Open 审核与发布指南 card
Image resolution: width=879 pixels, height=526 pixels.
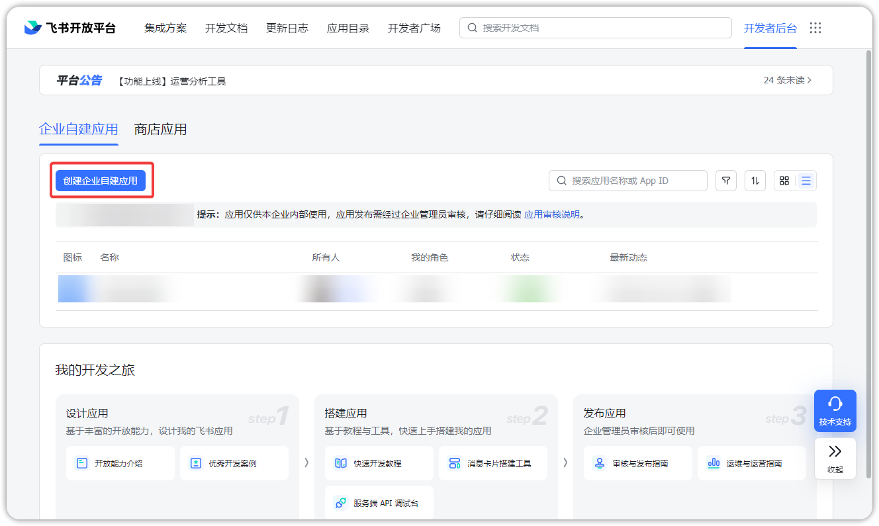point(638,463)
